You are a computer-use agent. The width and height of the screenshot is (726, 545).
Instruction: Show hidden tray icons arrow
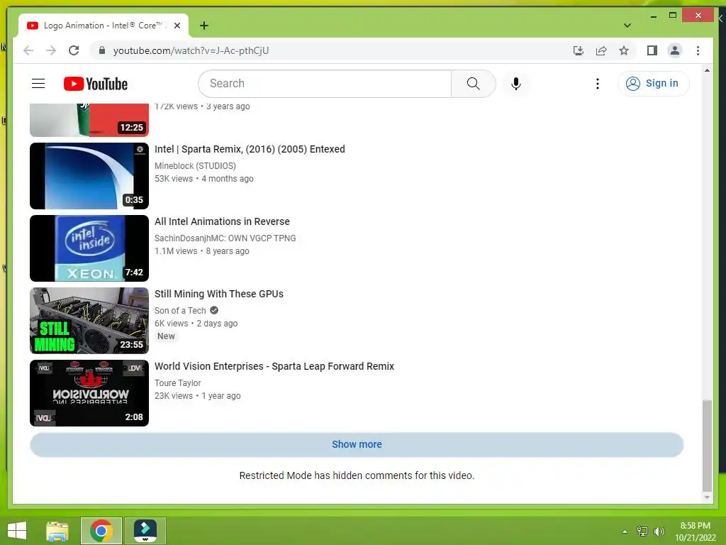(x=625, y=531)
